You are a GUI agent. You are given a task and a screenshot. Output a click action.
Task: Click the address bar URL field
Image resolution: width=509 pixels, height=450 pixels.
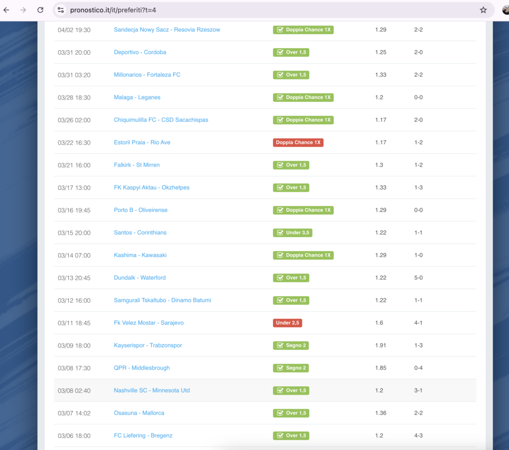coord(249,10)
